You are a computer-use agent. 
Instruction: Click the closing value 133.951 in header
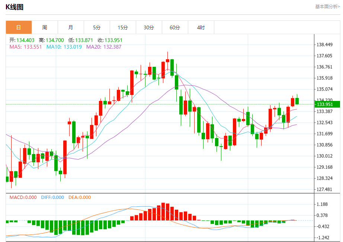[113, 40]
